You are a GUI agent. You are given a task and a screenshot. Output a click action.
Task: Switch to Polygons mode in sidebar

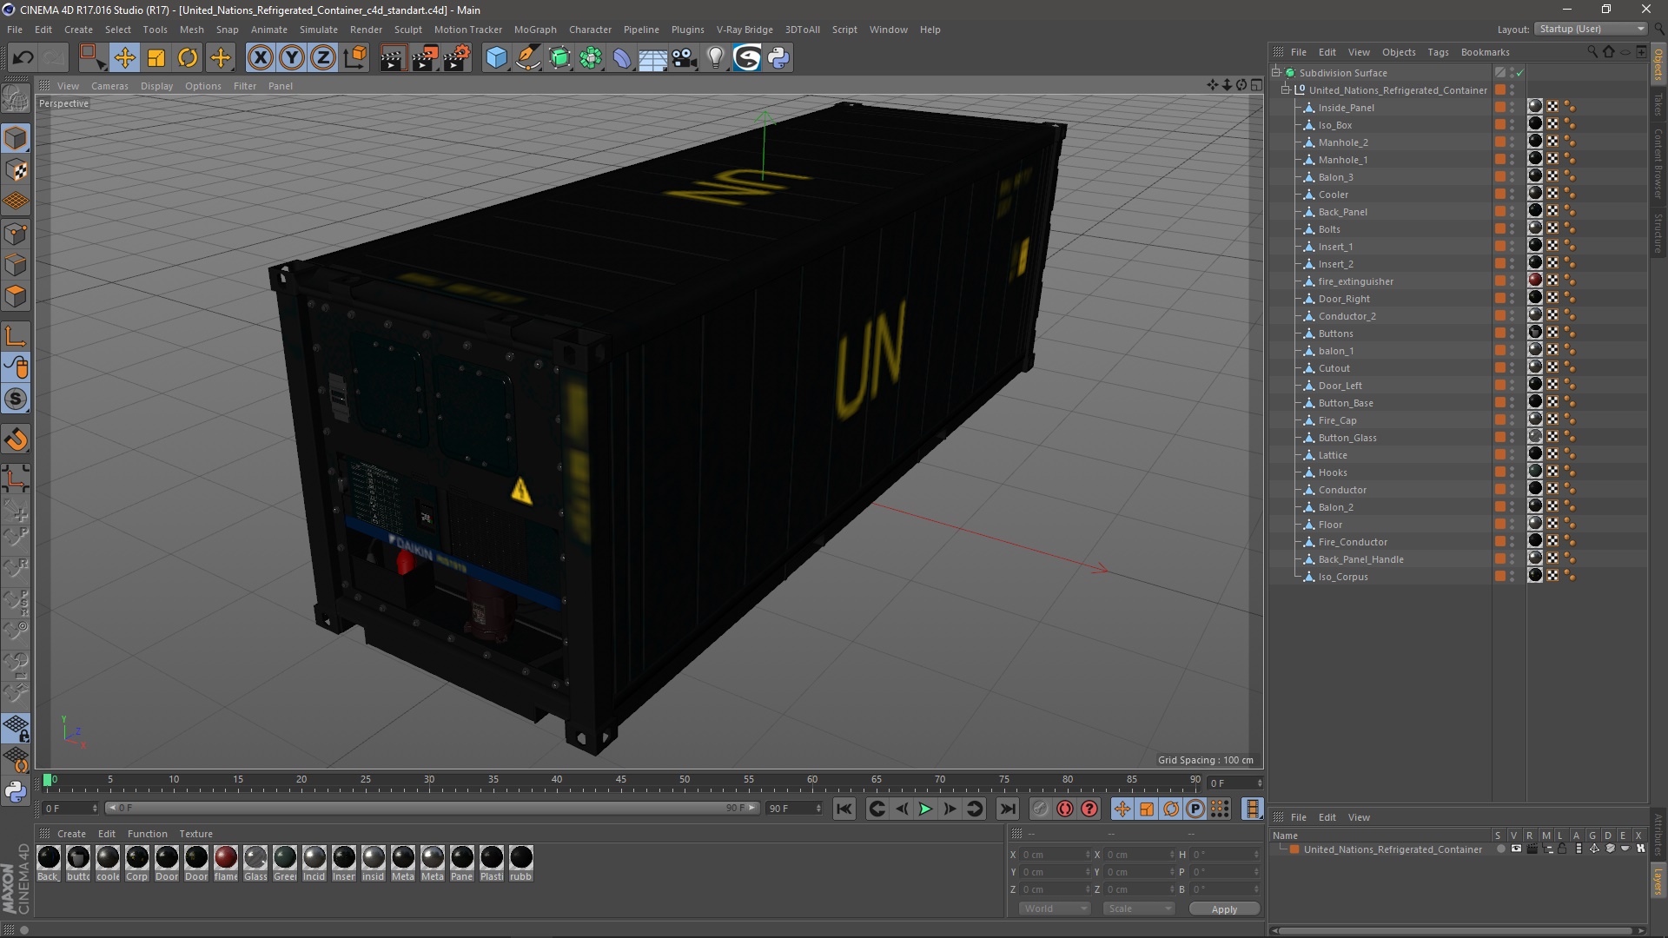(16, 297)
